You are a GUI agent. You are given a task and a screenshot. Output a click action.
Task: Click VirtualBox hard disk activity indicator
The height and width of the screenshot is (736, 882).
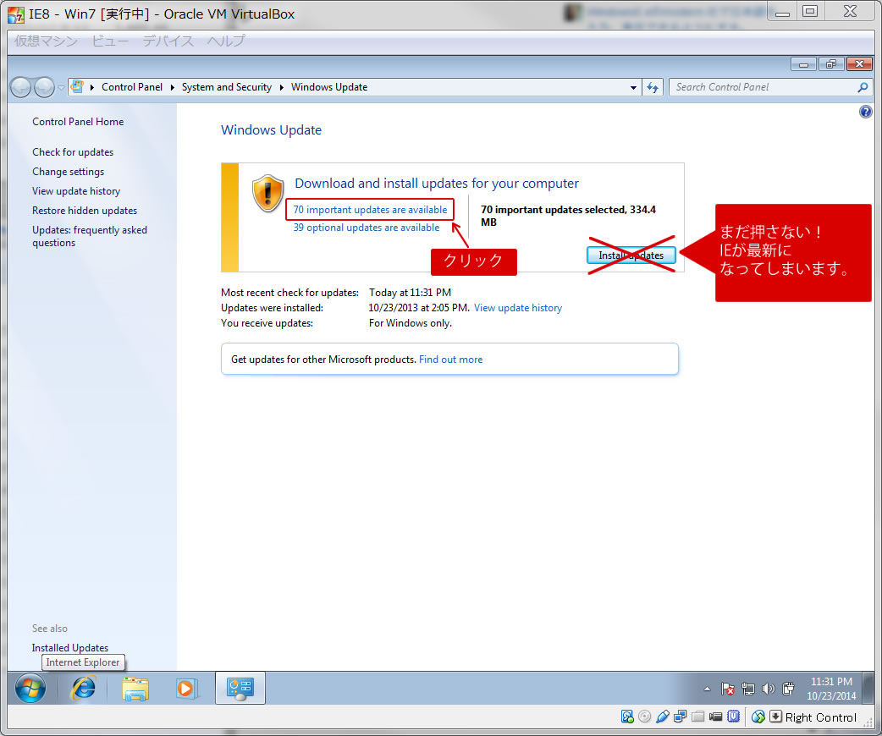627,717
